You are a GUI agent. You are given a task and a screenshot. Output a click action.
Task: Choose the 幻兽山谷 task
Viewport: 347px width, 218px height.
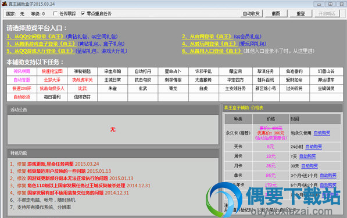coord(326,71)
